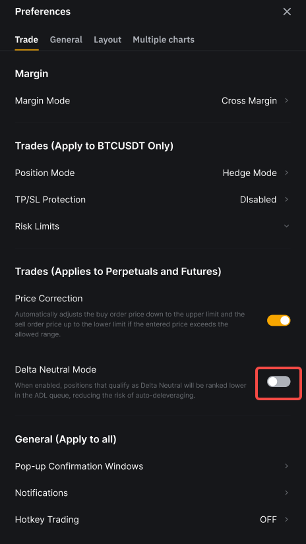Open the Notifications settings row
The height and width of the screenshot is (544, 306).
tap(152, 493)
